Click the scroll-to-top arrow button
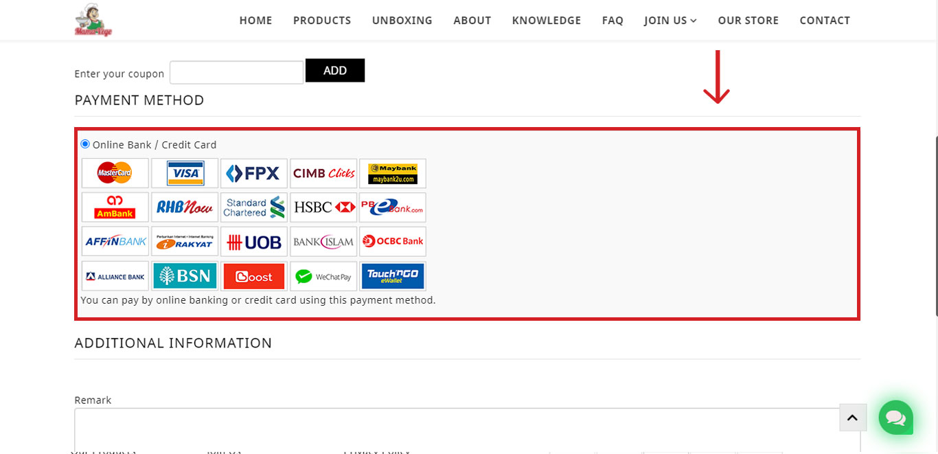The width and height of the screenshot is (938, 454). tap(853, 418)
